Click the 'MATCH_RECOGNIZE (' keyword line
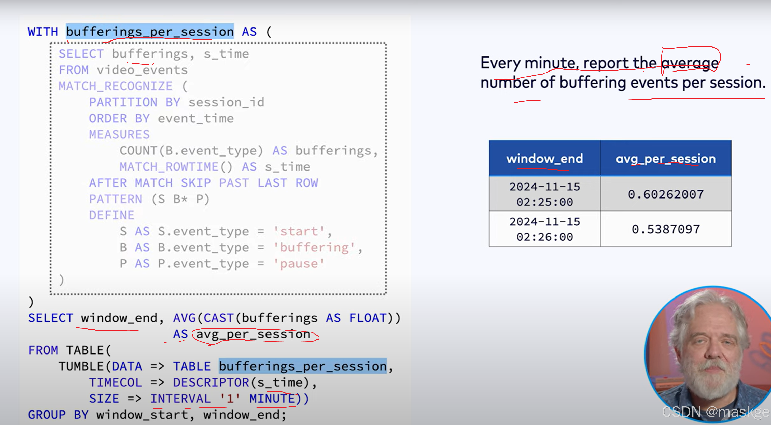The image size is (771, 425). click(x=123, y=86)
